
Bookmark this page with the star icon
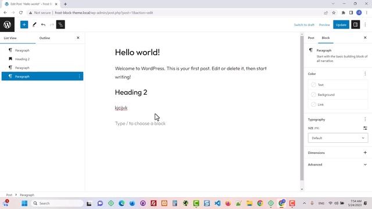click(334, 13)
